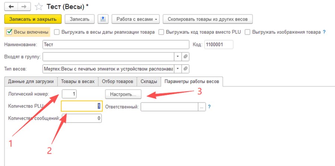Expand the Тип весов dropdown arrow
Viewport: 335px width, 166px height.
(x=178, y=69)
